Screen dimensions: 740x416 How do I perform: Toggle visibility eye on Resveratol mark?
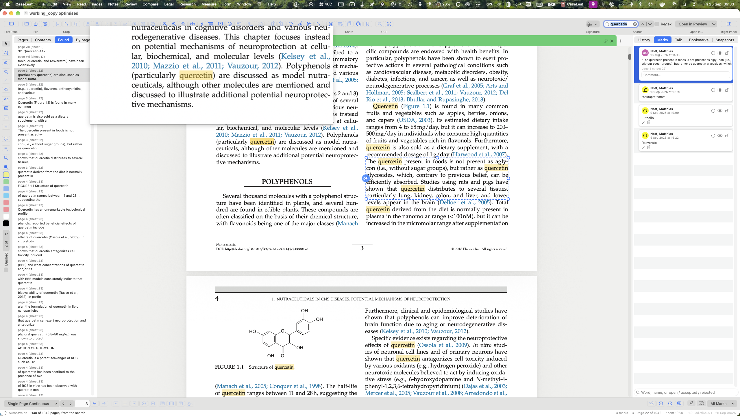(x=720, y=136)
